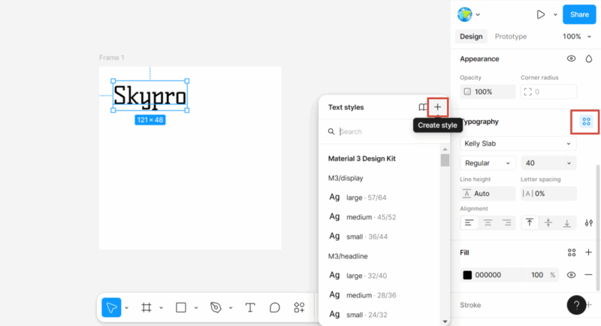
Task: Open present options dropdown arrow
Action: point(555,15)
